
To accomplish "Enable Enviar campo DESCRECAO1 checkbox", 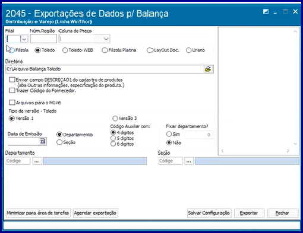I will 12,79.
